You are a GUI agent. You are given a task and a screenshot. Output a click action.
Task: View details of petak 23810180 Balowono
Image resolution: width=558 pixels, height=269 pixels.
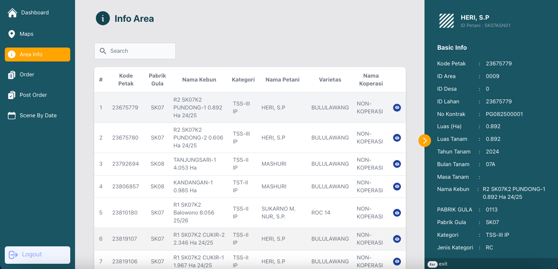pos(397,213)
